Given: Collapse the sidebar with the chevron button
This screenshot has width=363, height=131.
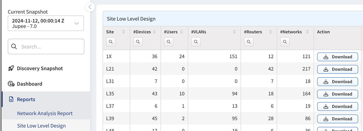Looking at the screenshot, I should (x=90, y=7).
